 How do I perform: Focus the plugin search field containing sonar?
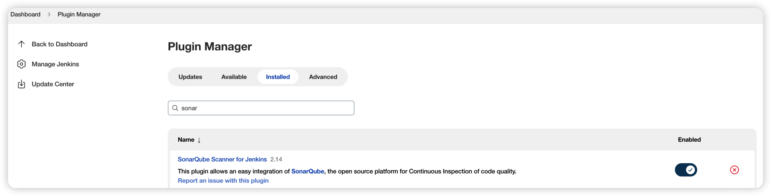click(x=261, y=108)
